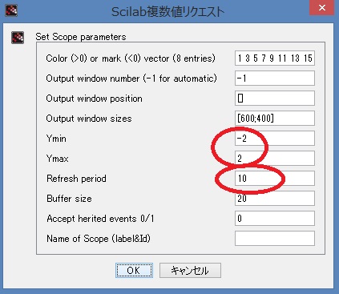Click the Buffer size label

[x=69, y=199]
